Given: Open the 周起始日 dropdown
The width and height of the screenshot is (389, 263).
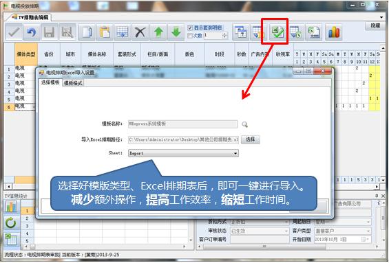Looking at the screenshot, I should pyautogui.click(x=368, y=222).
